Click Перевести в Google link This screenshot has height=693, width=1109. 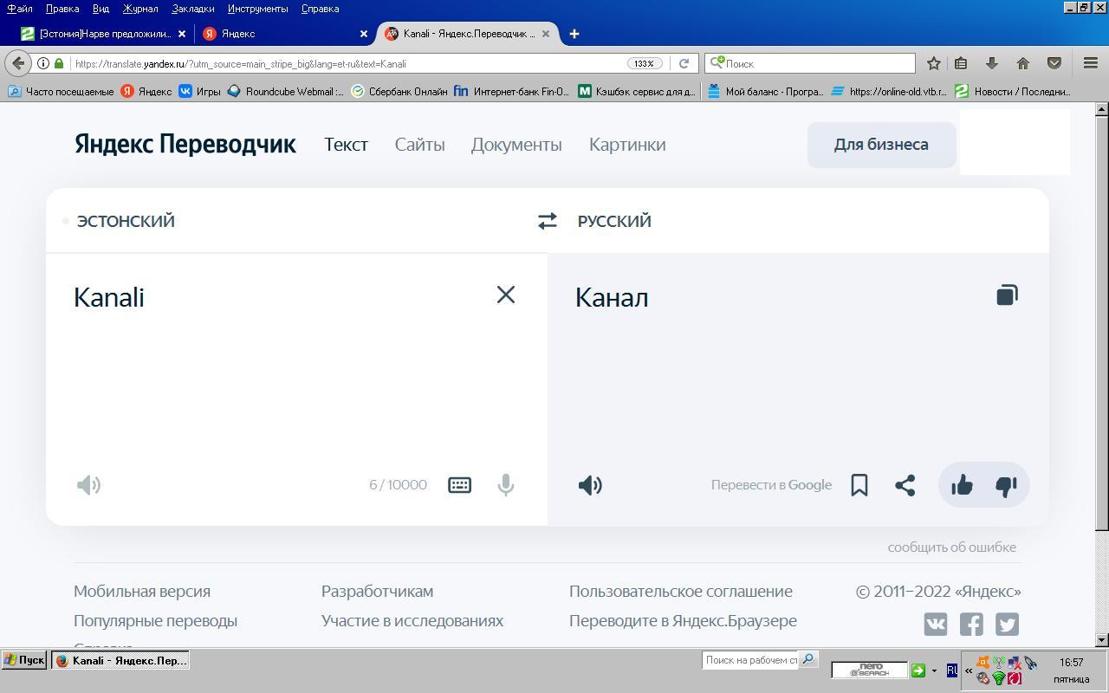[x=771, y=485]
